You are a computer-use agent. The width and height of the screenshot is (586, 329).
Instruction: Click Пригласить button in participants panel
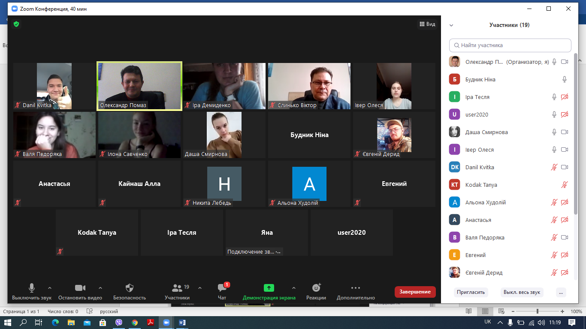471,292
